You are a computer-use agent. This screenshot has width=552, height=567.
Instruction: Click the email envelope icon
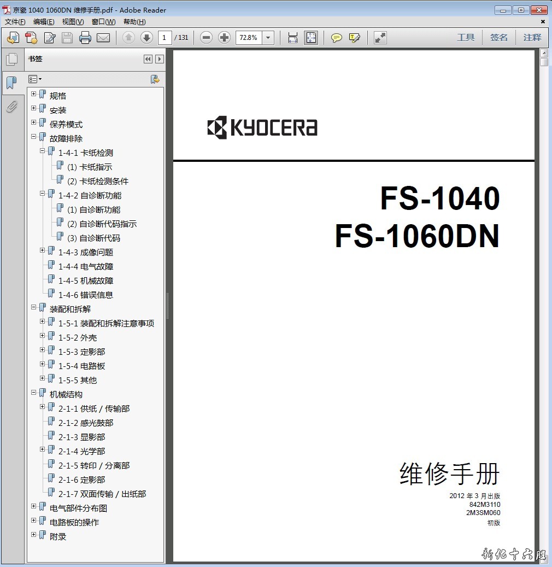coord(103,38)
